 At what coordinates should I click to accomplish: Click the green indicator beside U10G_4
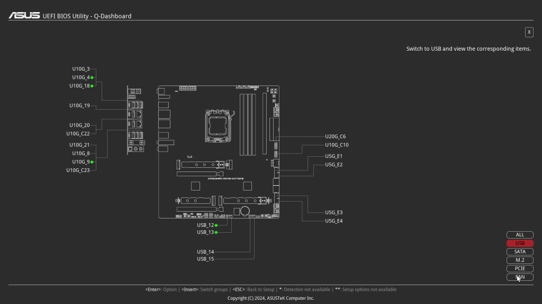pos(92,78)
